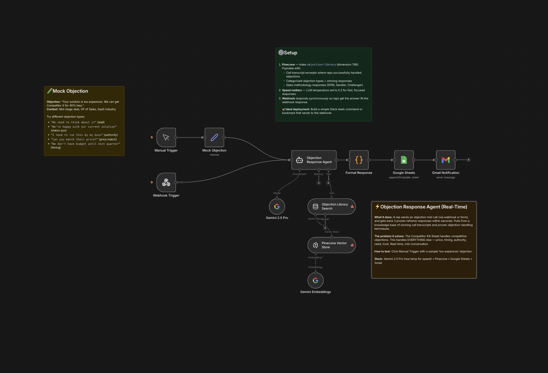Click the plus under the Vector Store connector
The width and height of the screenshot is (548, 373).
tap(325, 228)
